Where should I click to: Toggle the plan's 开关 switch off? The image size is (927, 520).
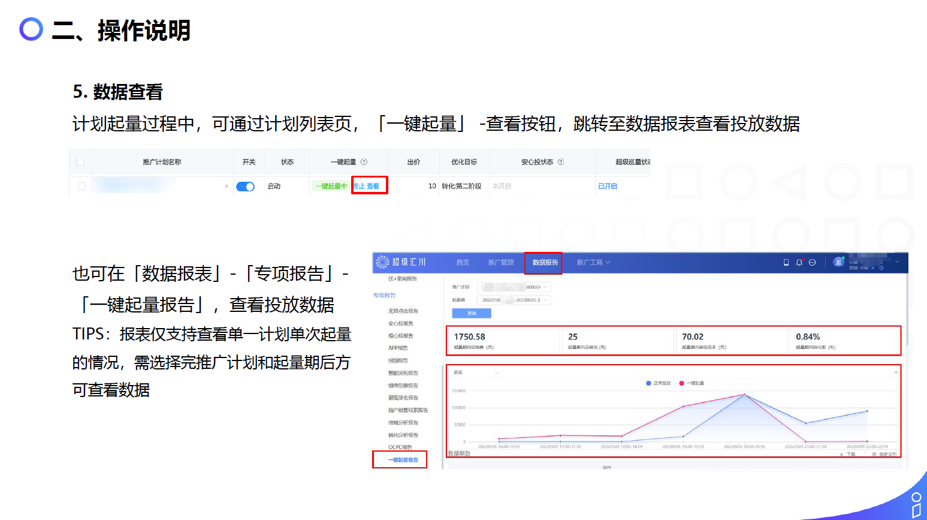245,187
